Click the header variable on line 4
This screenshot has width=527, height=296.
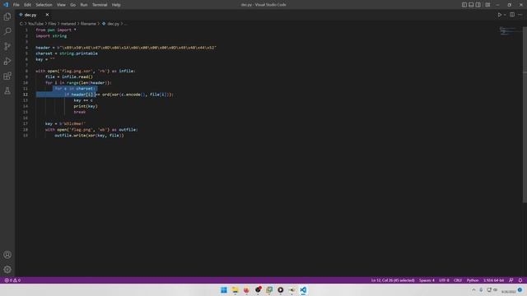[x=43, y=48]
